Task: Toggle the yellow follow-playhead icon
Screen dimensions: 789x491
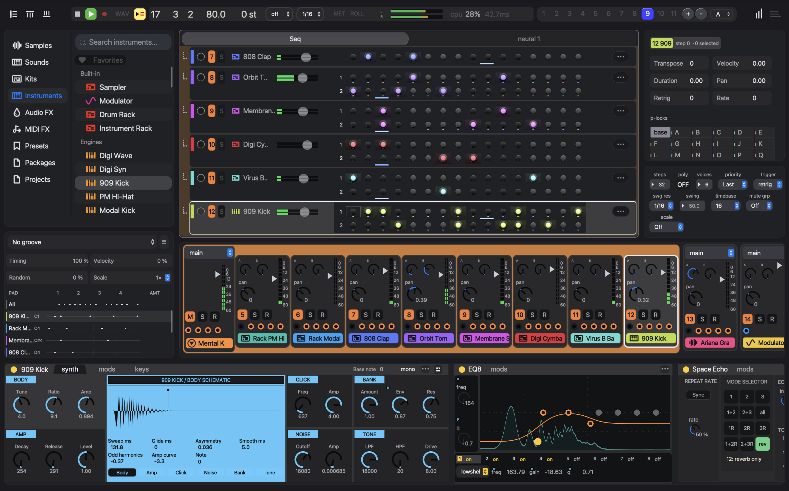Action: point(140,14)
